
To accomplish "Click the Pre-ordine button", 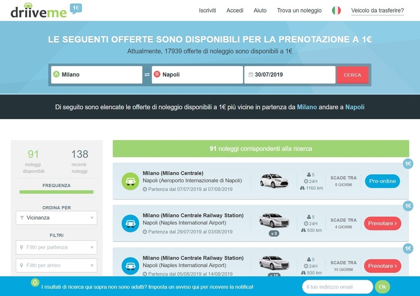I will [383, 181].
